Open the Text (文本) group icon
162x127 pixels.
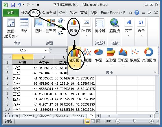coord(128,22)
